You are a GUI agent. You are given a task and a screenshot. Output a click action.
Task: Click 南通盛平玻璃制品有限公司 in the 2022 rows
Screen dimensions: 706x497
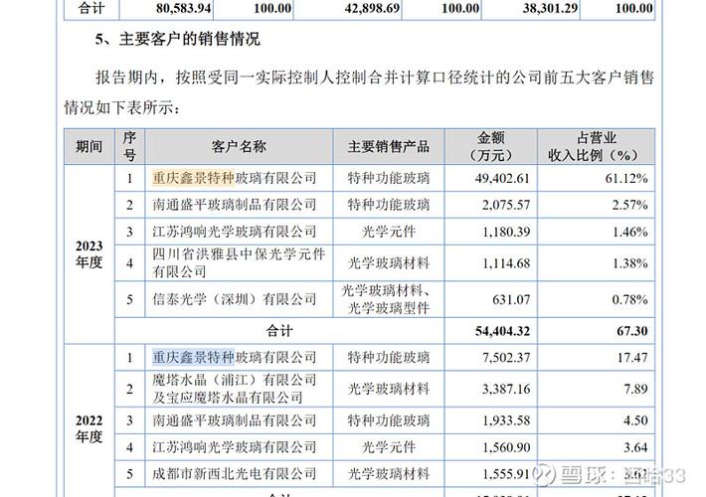click(x=234, y=420)
